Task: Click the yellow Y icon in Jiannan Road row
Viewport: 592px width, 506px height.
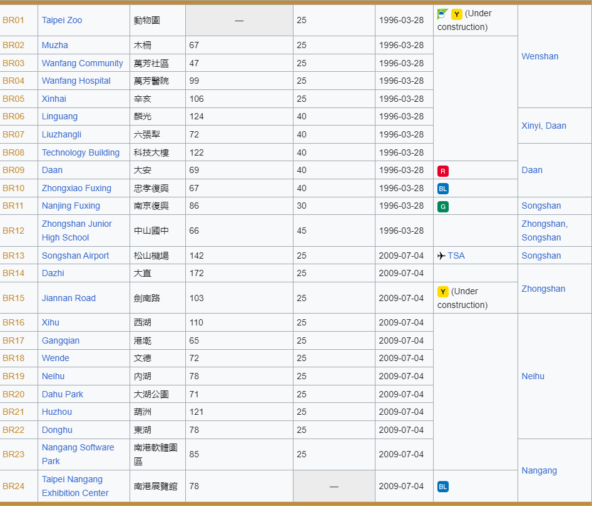Action: coord(443,292)
